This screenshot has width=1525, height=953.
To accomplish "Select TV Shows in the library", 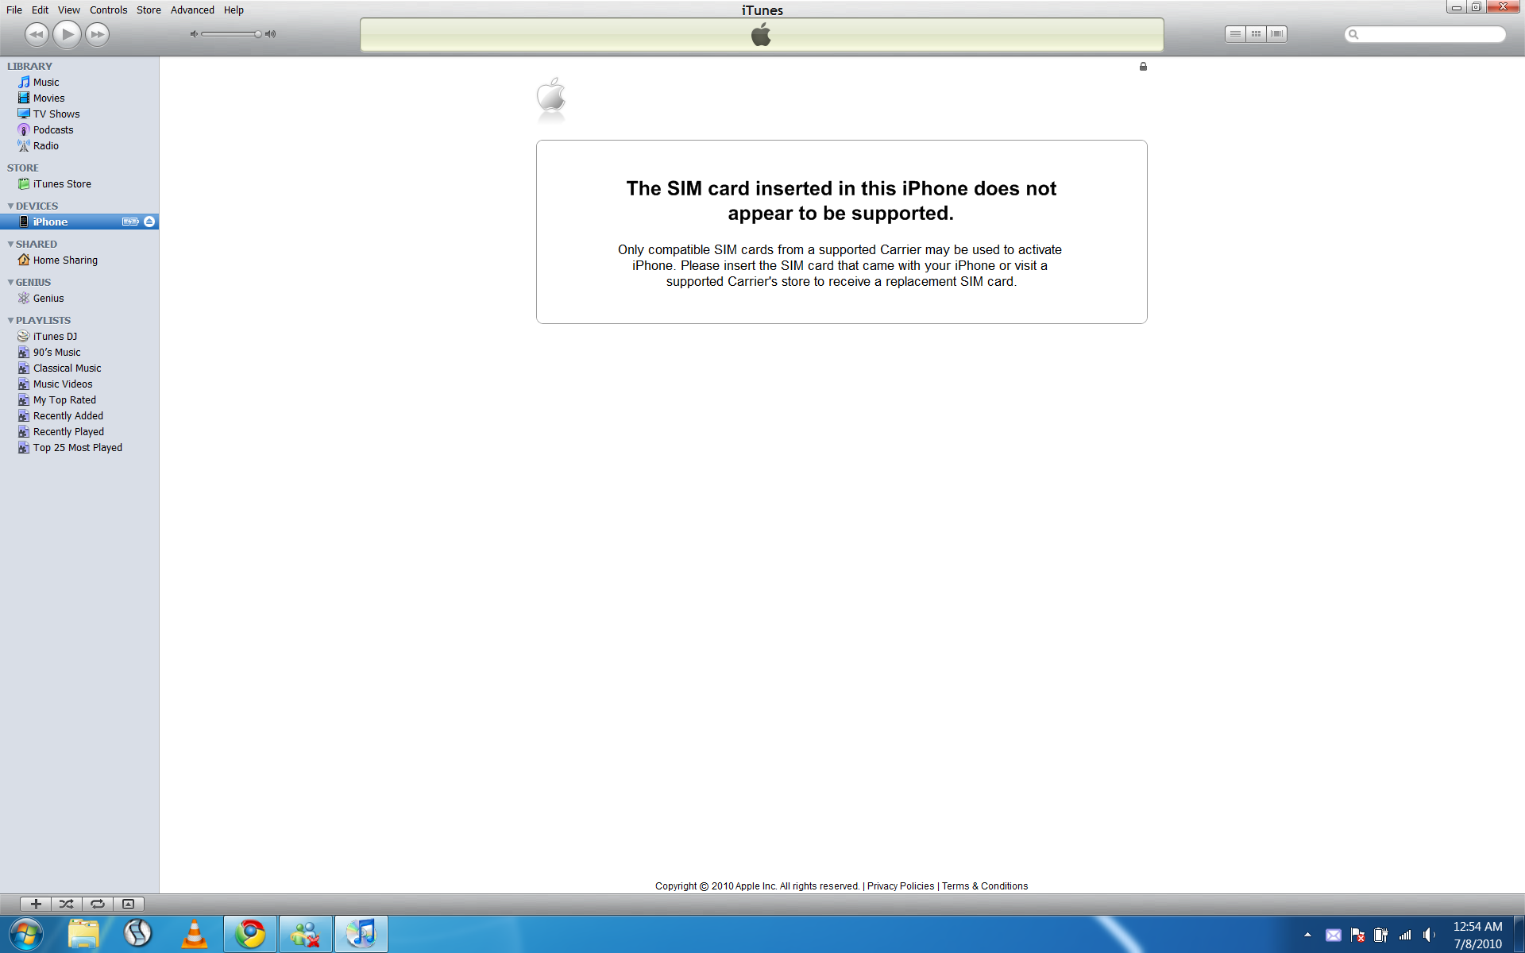I will point(79,114).
